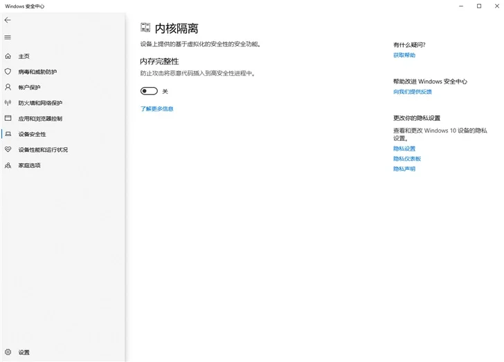Open 家庭选项 section
The width and height of the screenshot is (504, 362).
coord(29,165)
